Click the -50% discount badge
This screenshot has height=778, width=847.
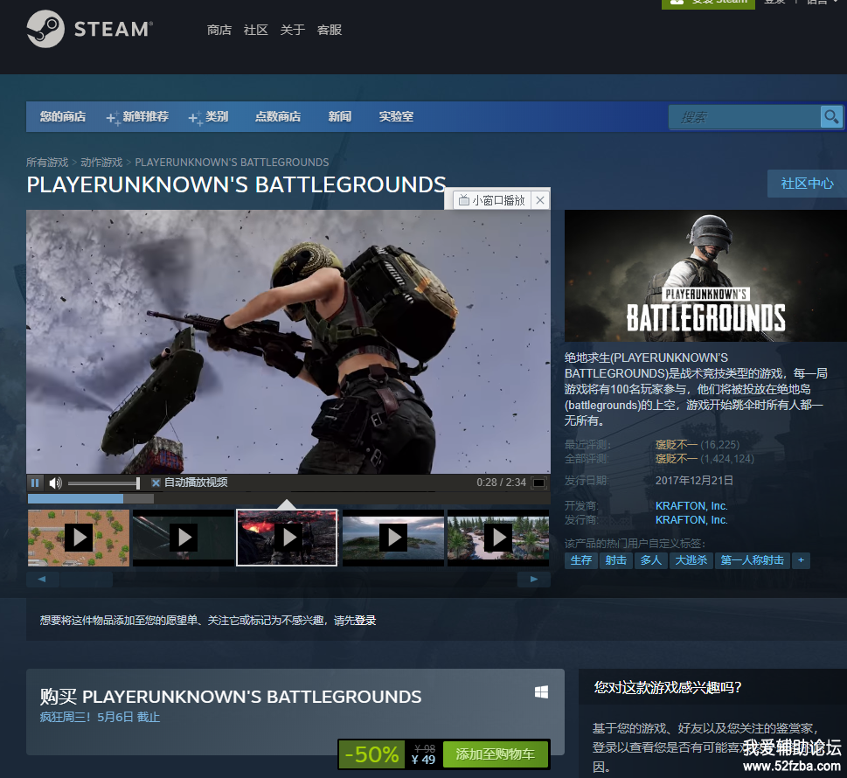371,754
